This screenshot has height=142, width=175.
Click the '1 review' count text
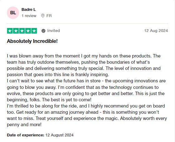click(x=29, y=16)
